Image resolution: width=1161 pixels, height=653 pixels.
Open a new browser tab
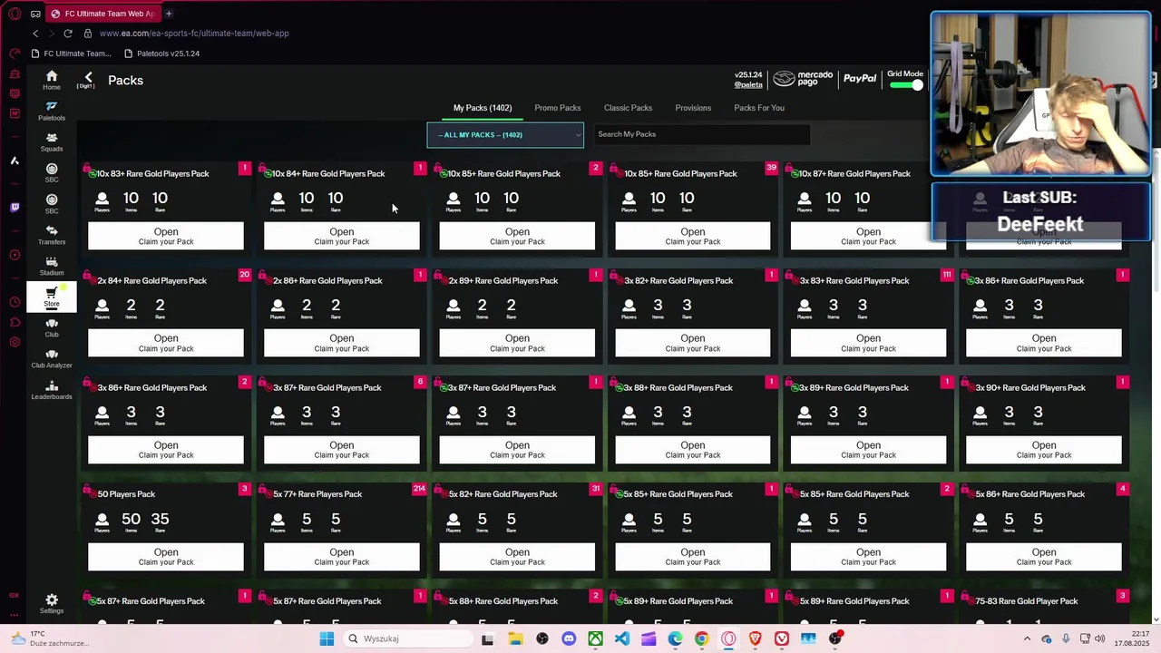[x=169, y=14]
